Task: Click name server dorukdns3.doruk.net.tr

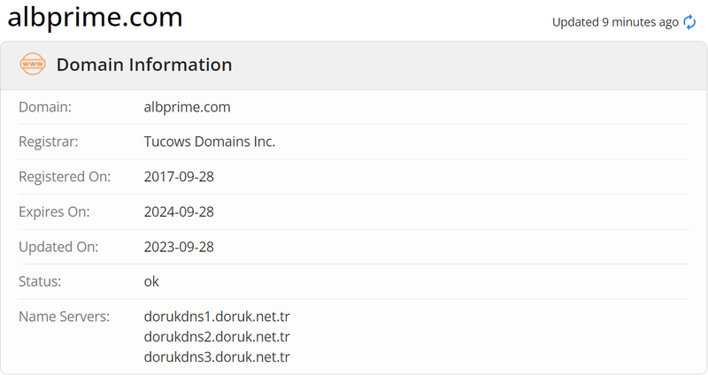Action: [217, 357]
